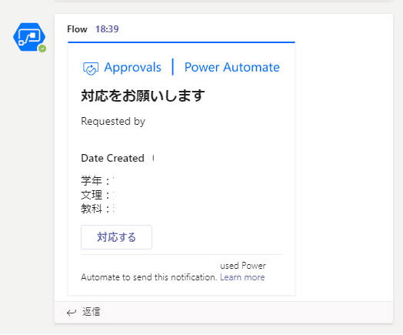This screenshot has height=335, width=403.
Task: Open the Learn more link
Action: [x=242, y=277]
